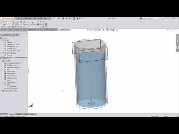Select the Draining (0) Fine_full project

[x=13, y=51]
